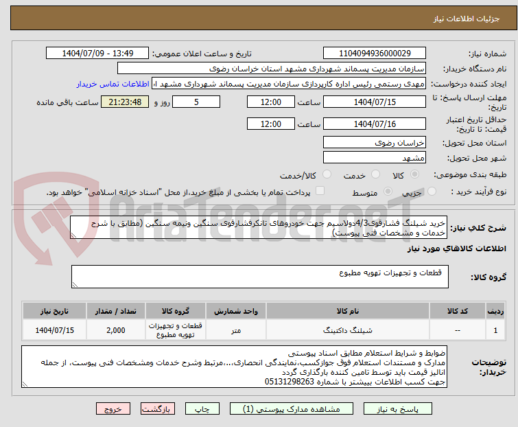
Task: Click the buyer organization name field
Action: [272, 69]
